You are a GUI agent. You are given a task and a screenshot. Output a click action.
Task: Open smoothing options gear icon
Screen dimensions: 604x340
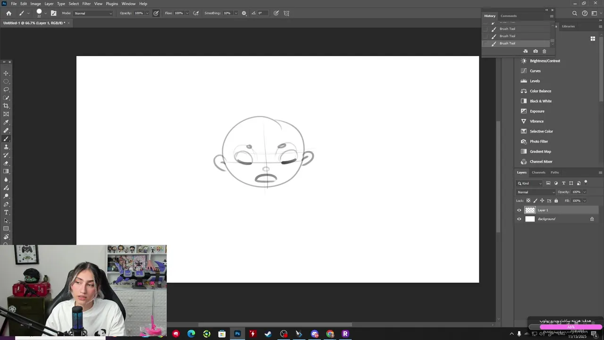pos(244,13)
